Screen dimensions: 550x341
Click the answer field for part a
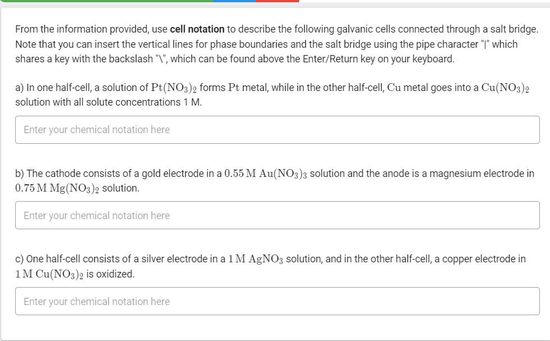click(x=277, y=130)
